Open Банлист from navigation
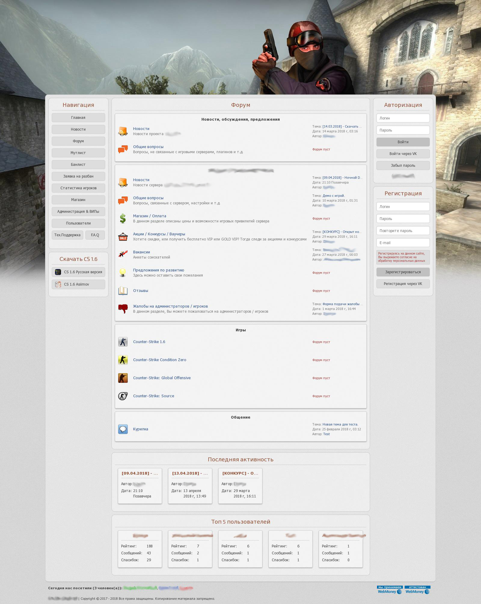 point(78,165)
